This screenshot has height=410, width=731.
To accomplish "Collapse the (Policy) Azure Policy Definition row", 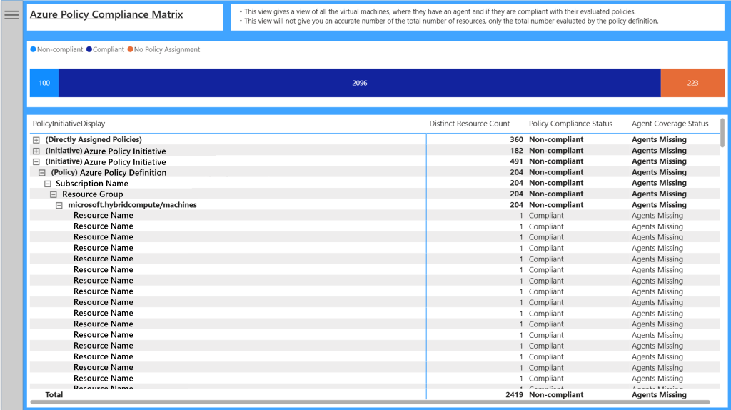I will [42, 173].
